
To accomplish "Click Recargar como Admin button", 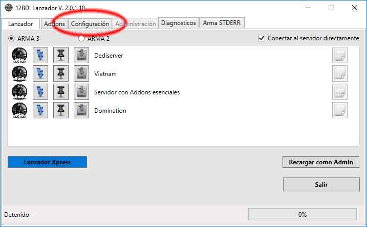I will [321, 162].
